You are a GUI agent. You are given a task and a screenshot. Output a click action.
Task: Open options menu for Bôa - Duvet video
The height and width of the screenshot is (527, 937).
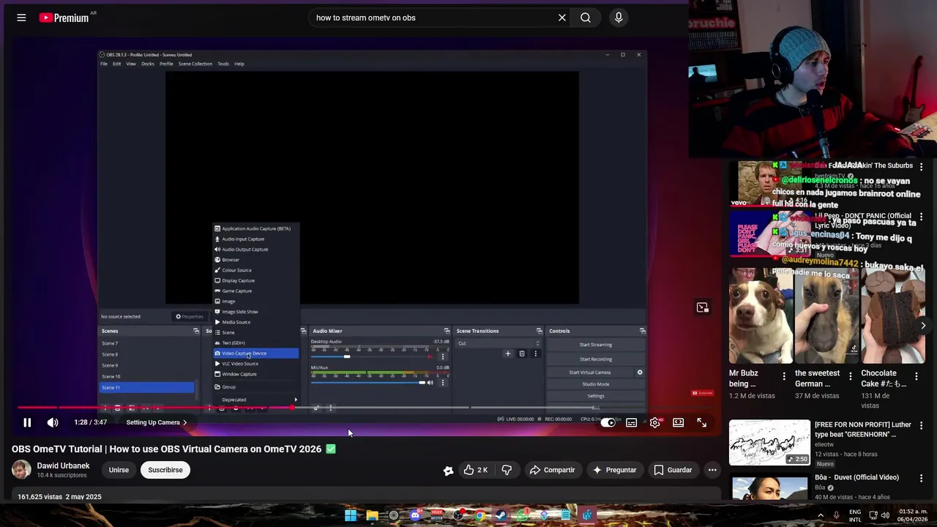[922, 478]
